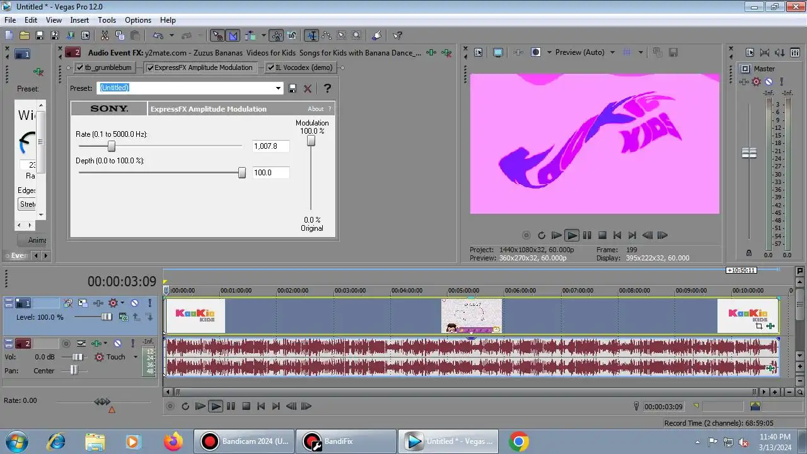
Task: Select the Zoom Edit magnifier tool
Action: (x=357, y=35)
